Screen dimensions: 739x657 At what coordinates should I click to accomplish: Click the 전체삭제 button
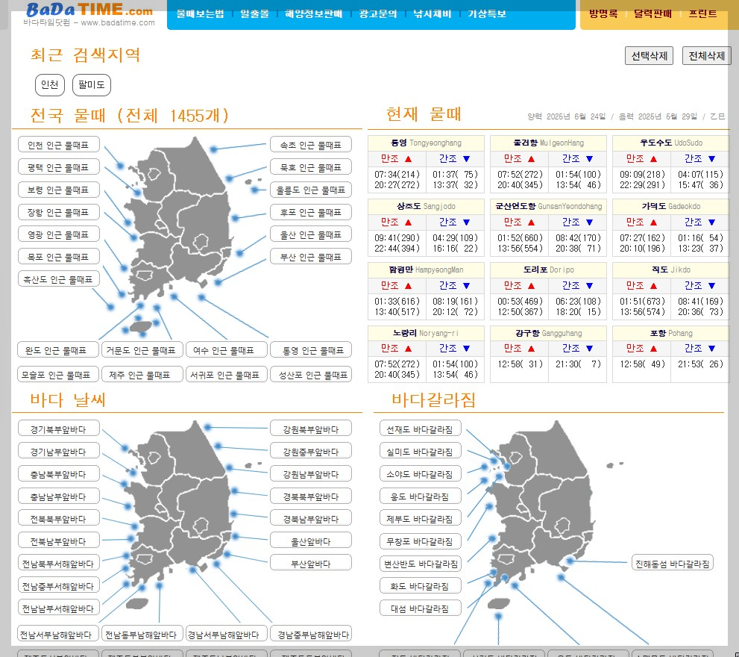click(705, 55)
